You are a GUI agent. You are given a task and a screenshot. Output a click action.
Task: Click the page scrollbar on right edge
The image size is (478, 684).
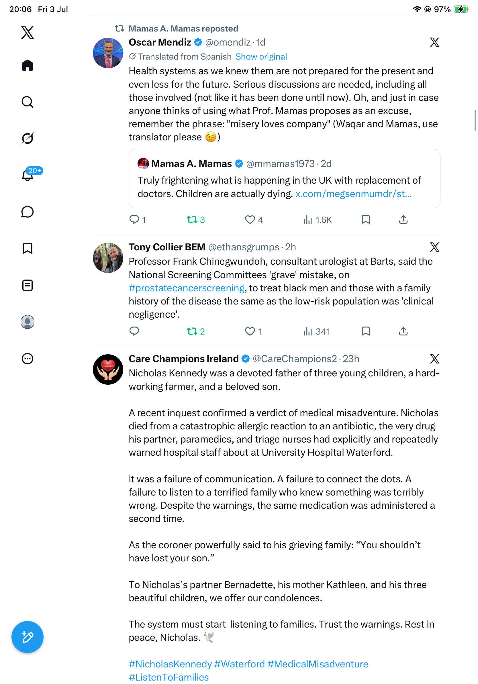click(x=475, y=120)
